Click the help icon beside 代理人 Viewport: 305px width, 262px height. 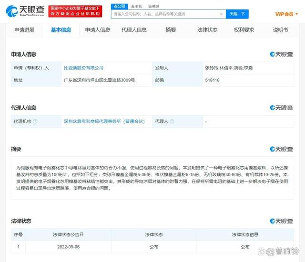point(173,121)
